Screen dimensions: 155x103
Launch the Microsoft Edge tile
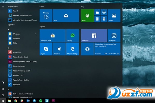(x=72, y=49)
